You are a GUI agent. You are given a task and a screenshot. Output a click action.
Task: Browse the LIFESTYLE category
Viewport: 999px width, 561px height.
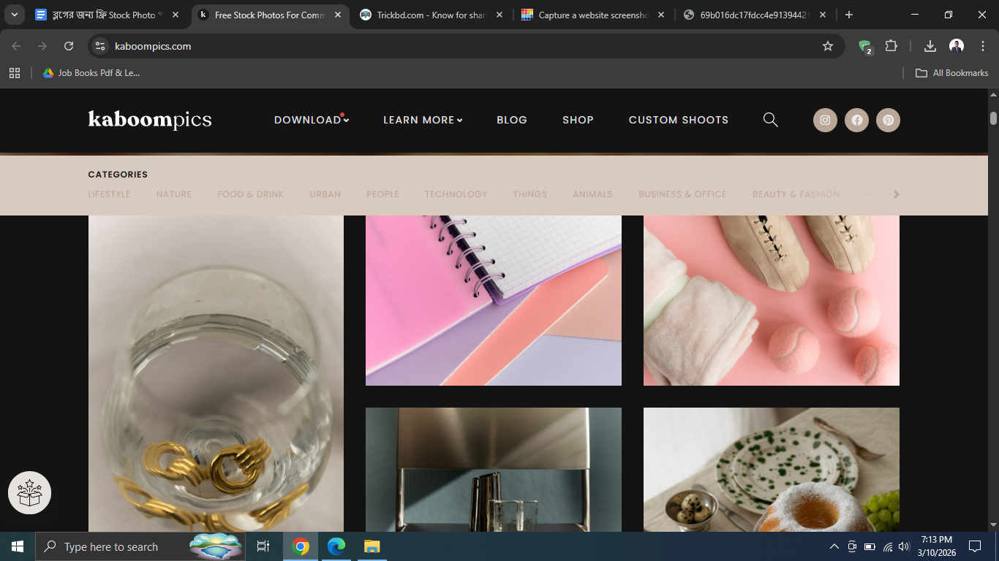(109, 194)
